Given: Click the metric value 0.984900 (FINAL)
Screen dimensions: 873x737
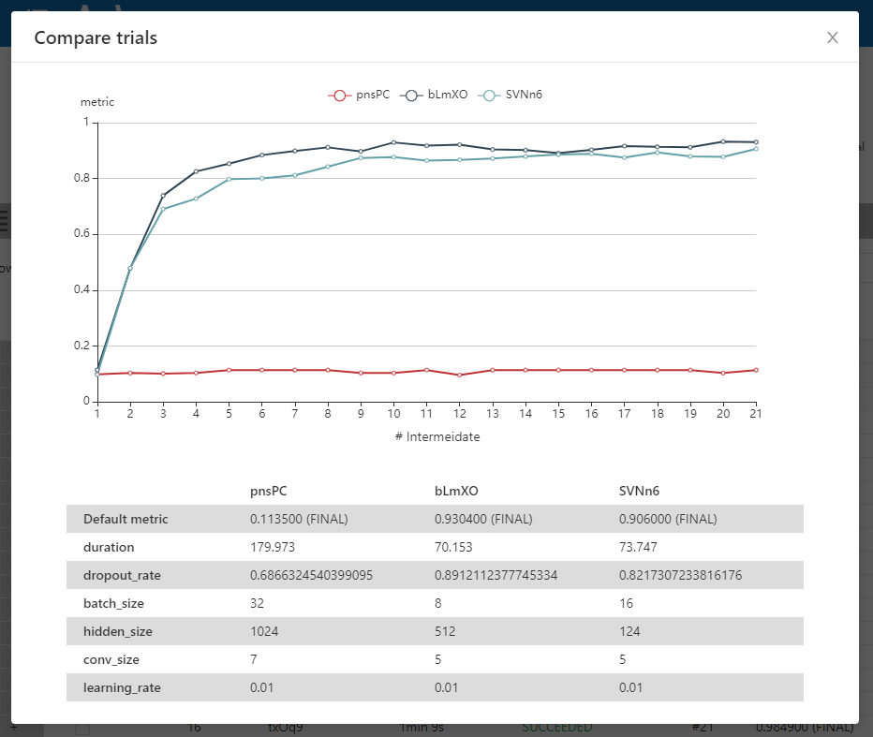Looking at the screenshot, I should point(806,726).
